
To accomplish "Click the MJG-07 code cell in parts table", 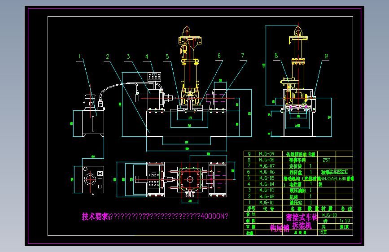I will pyautogui.click(x=267, y=166).
